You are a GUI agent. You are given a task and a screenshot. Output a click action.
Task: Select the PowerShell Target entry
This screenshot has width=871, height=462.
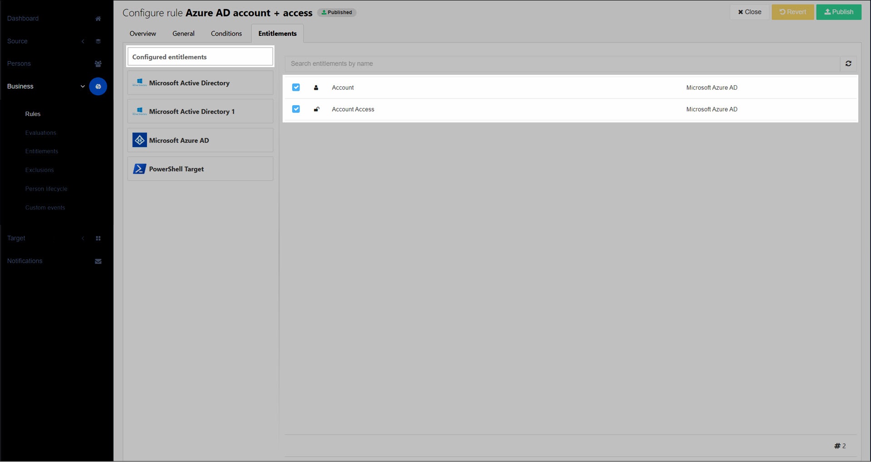[x=201, y=169]
